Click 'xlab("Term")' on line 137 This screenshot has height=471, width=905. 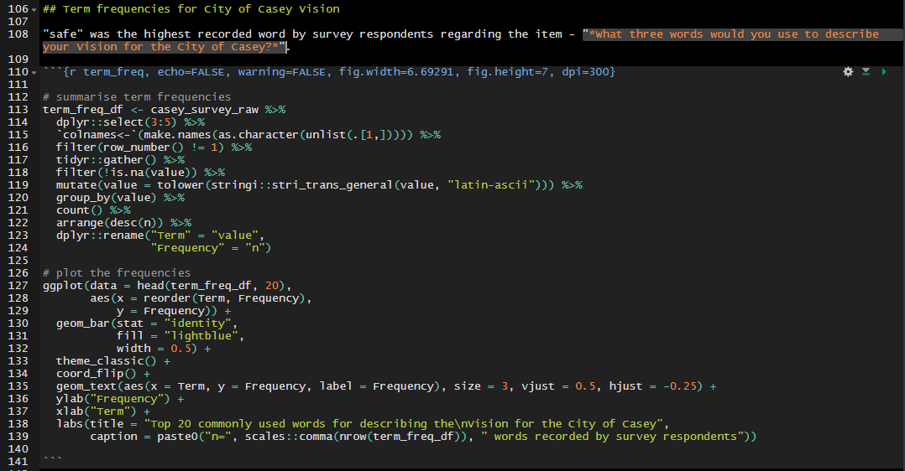click(97, 411)
